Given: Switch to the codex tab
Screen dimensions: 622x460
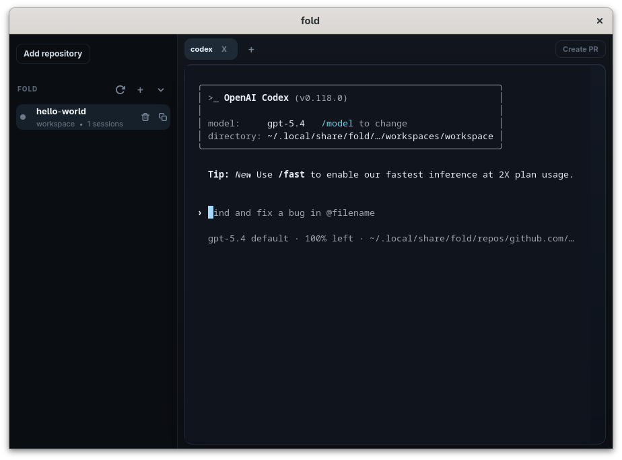Looking at the screenshot, I should coord(201,49).
